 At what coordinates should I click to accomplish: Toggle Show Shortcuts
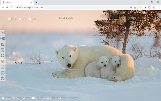pyautogui.click(x=112, y=19)
